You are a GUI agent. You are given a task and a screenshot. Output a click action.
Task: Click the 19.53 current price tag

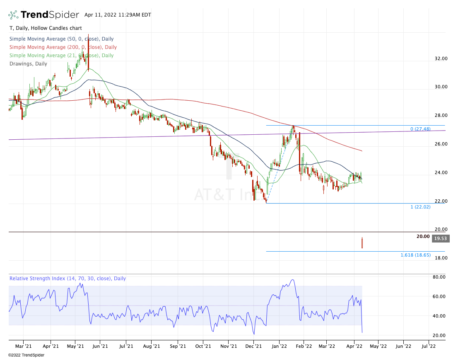[x=440, y=238]
